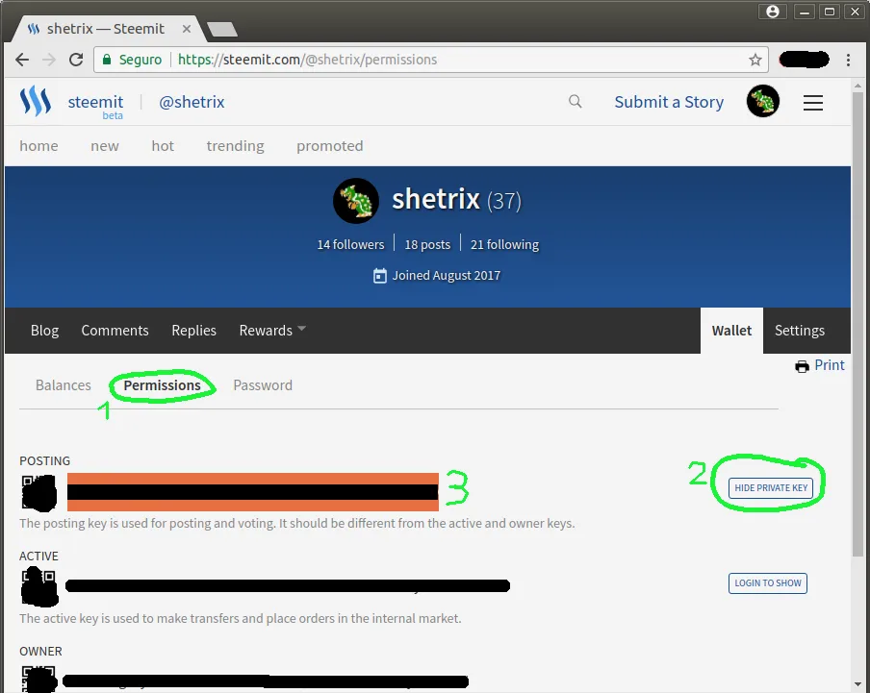Open a new browser tab
The height and width of the screenshot is (693, 870).
pyautogui.click(x=222, y=30)
